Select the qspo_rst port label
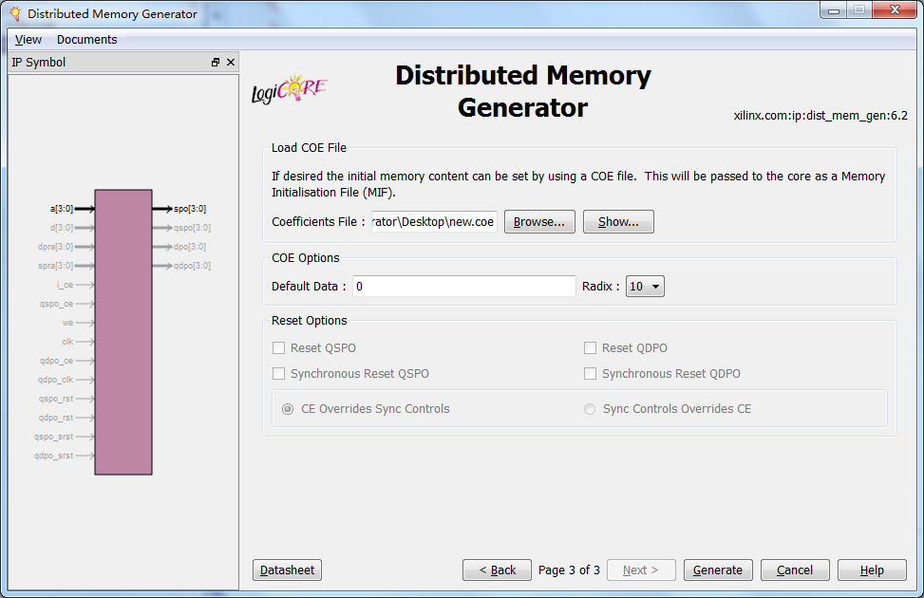 coord(56,399)
